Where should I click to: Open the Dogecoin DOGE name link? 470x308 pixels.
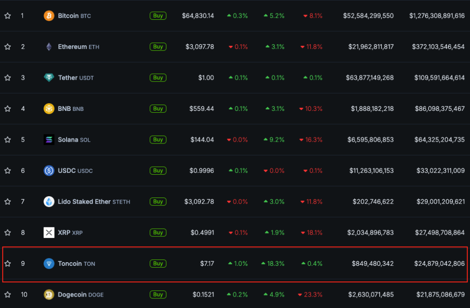80,295
